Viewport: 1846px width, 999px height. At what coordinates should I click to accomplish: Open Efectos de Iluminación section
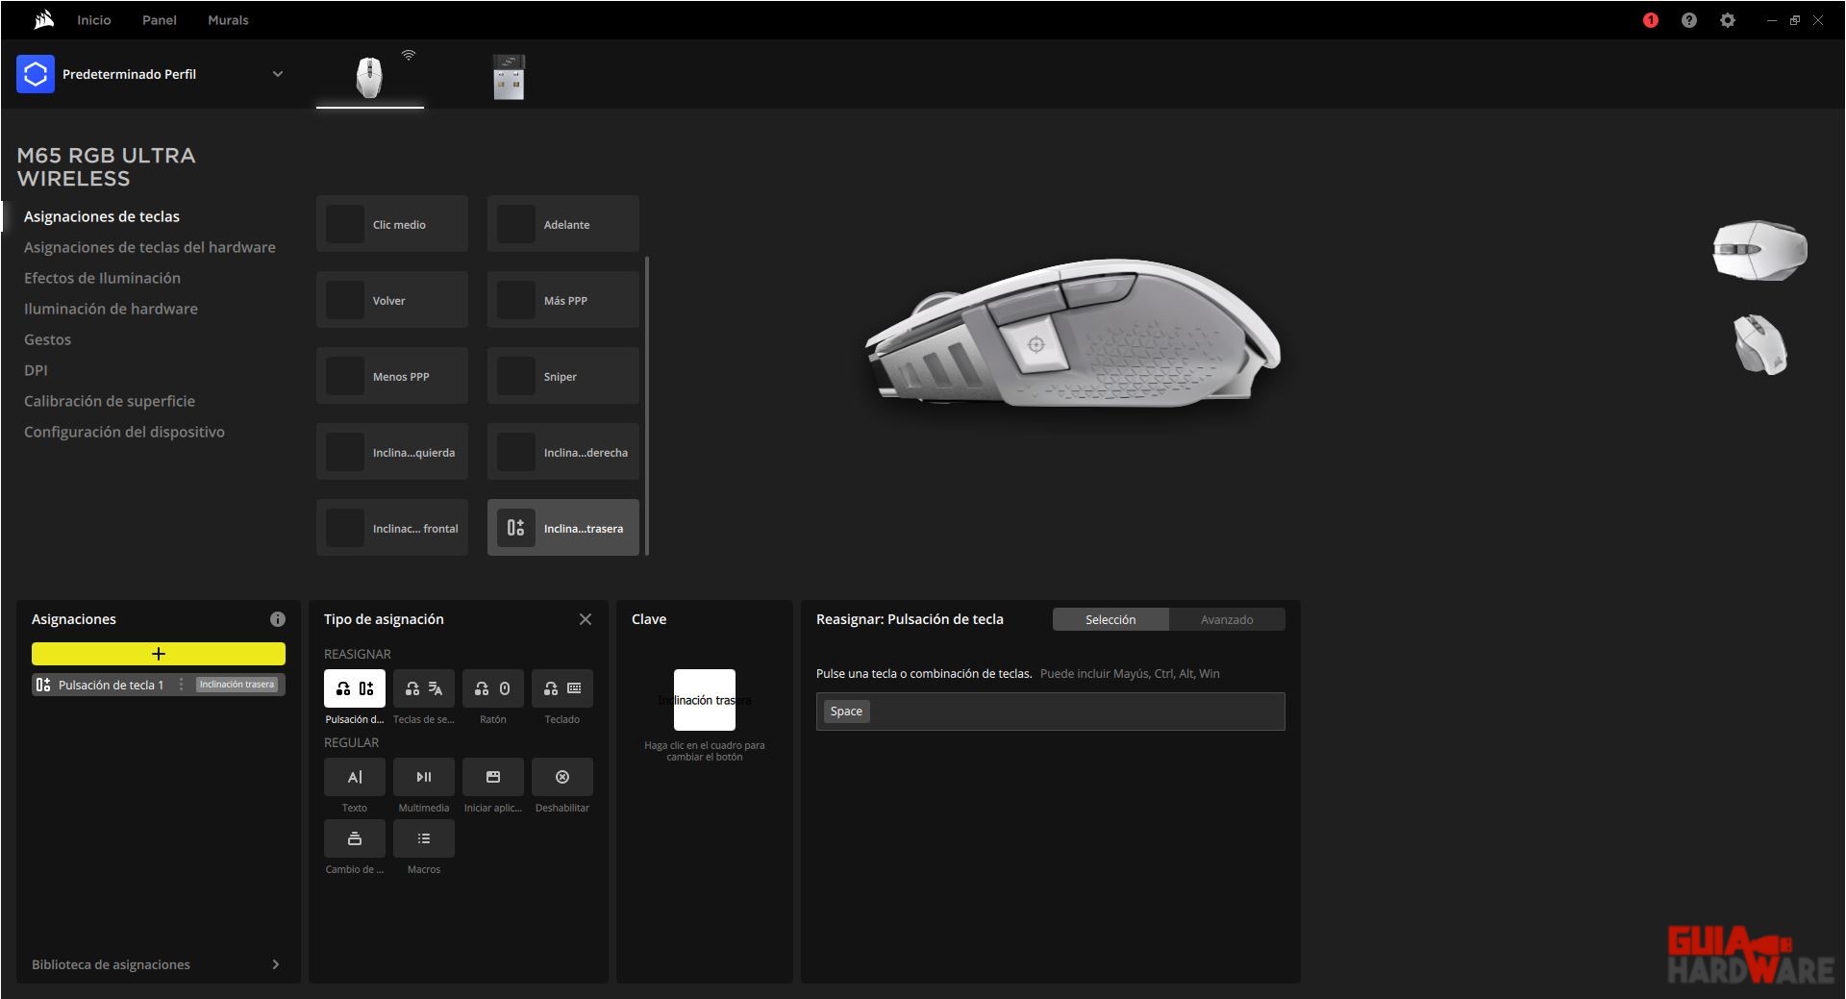click(x=102, y=278)
